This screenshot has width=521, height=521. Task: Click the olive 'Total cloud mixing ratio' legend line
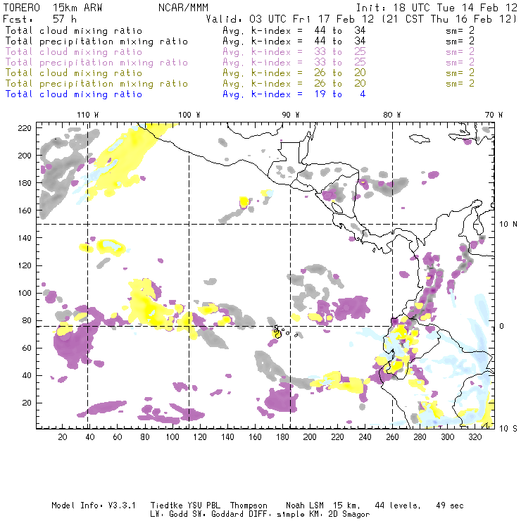(74, 73)
